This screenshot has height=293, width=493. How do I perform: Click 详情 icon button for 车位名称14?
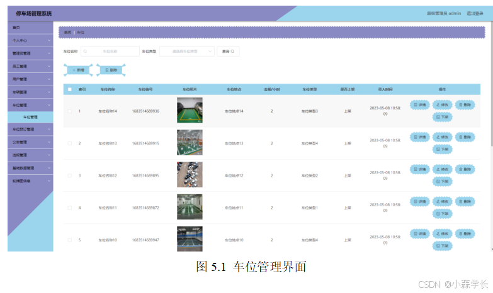point(420,104)
